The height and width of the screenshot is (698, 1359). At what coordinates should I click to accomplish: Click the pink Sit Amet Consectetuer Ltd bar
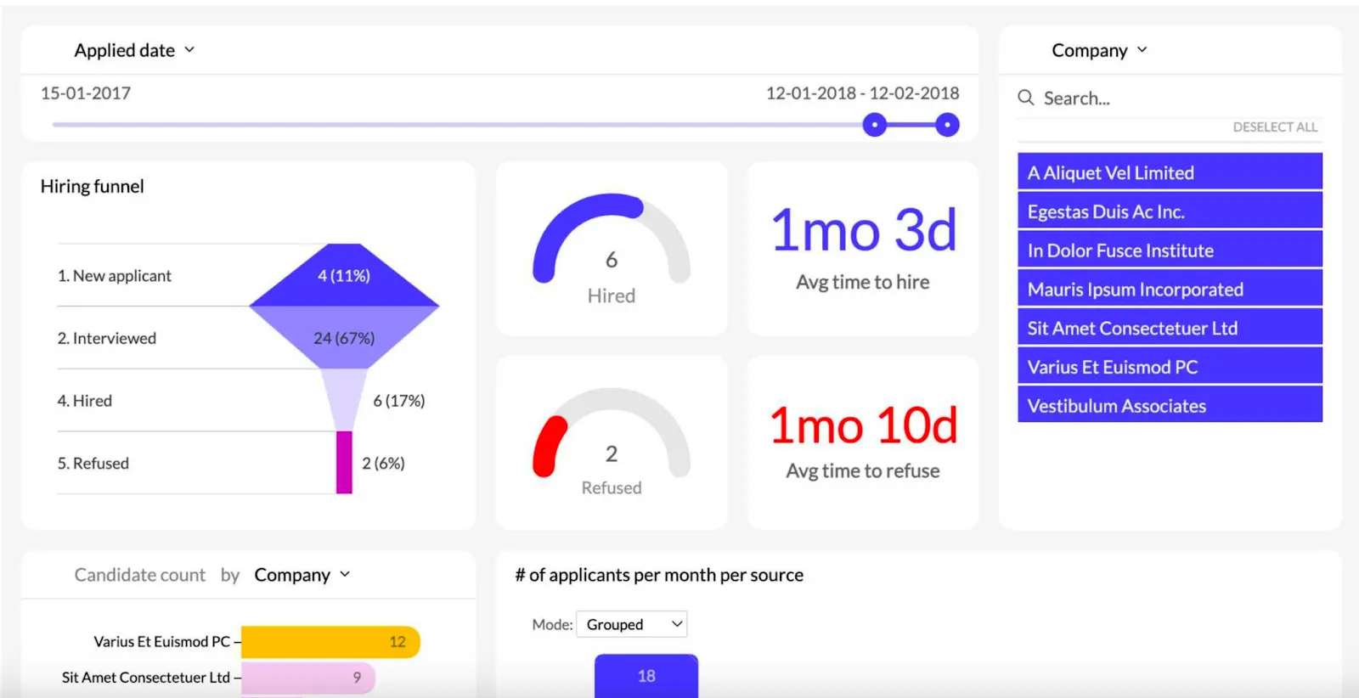coord(308,678)
